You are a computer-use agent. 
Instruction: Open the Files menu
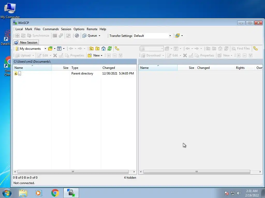point(37,29)
